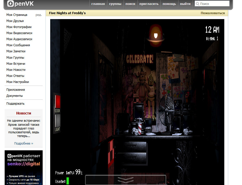Open Мои Сообщения

pyautogui.click(x=18, y=45)
